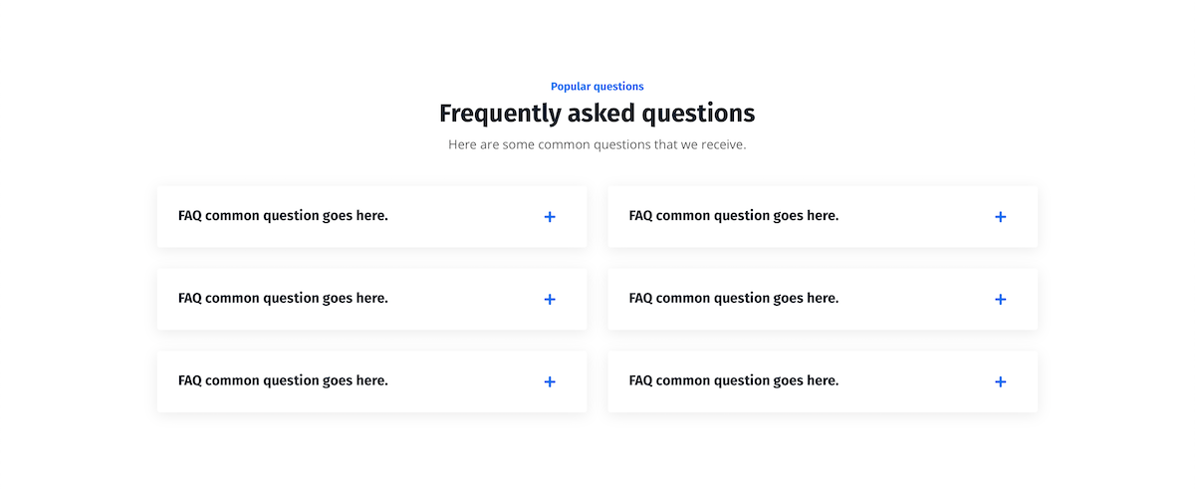This screenshot has height=490, width=1195.
Task: Toggle the second question text in left column
Action: (x=283, y=299)
